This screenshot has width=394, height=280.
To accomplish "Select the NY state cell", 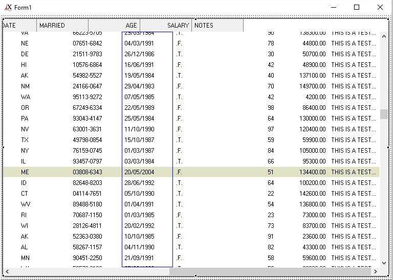I will [25, 151].
